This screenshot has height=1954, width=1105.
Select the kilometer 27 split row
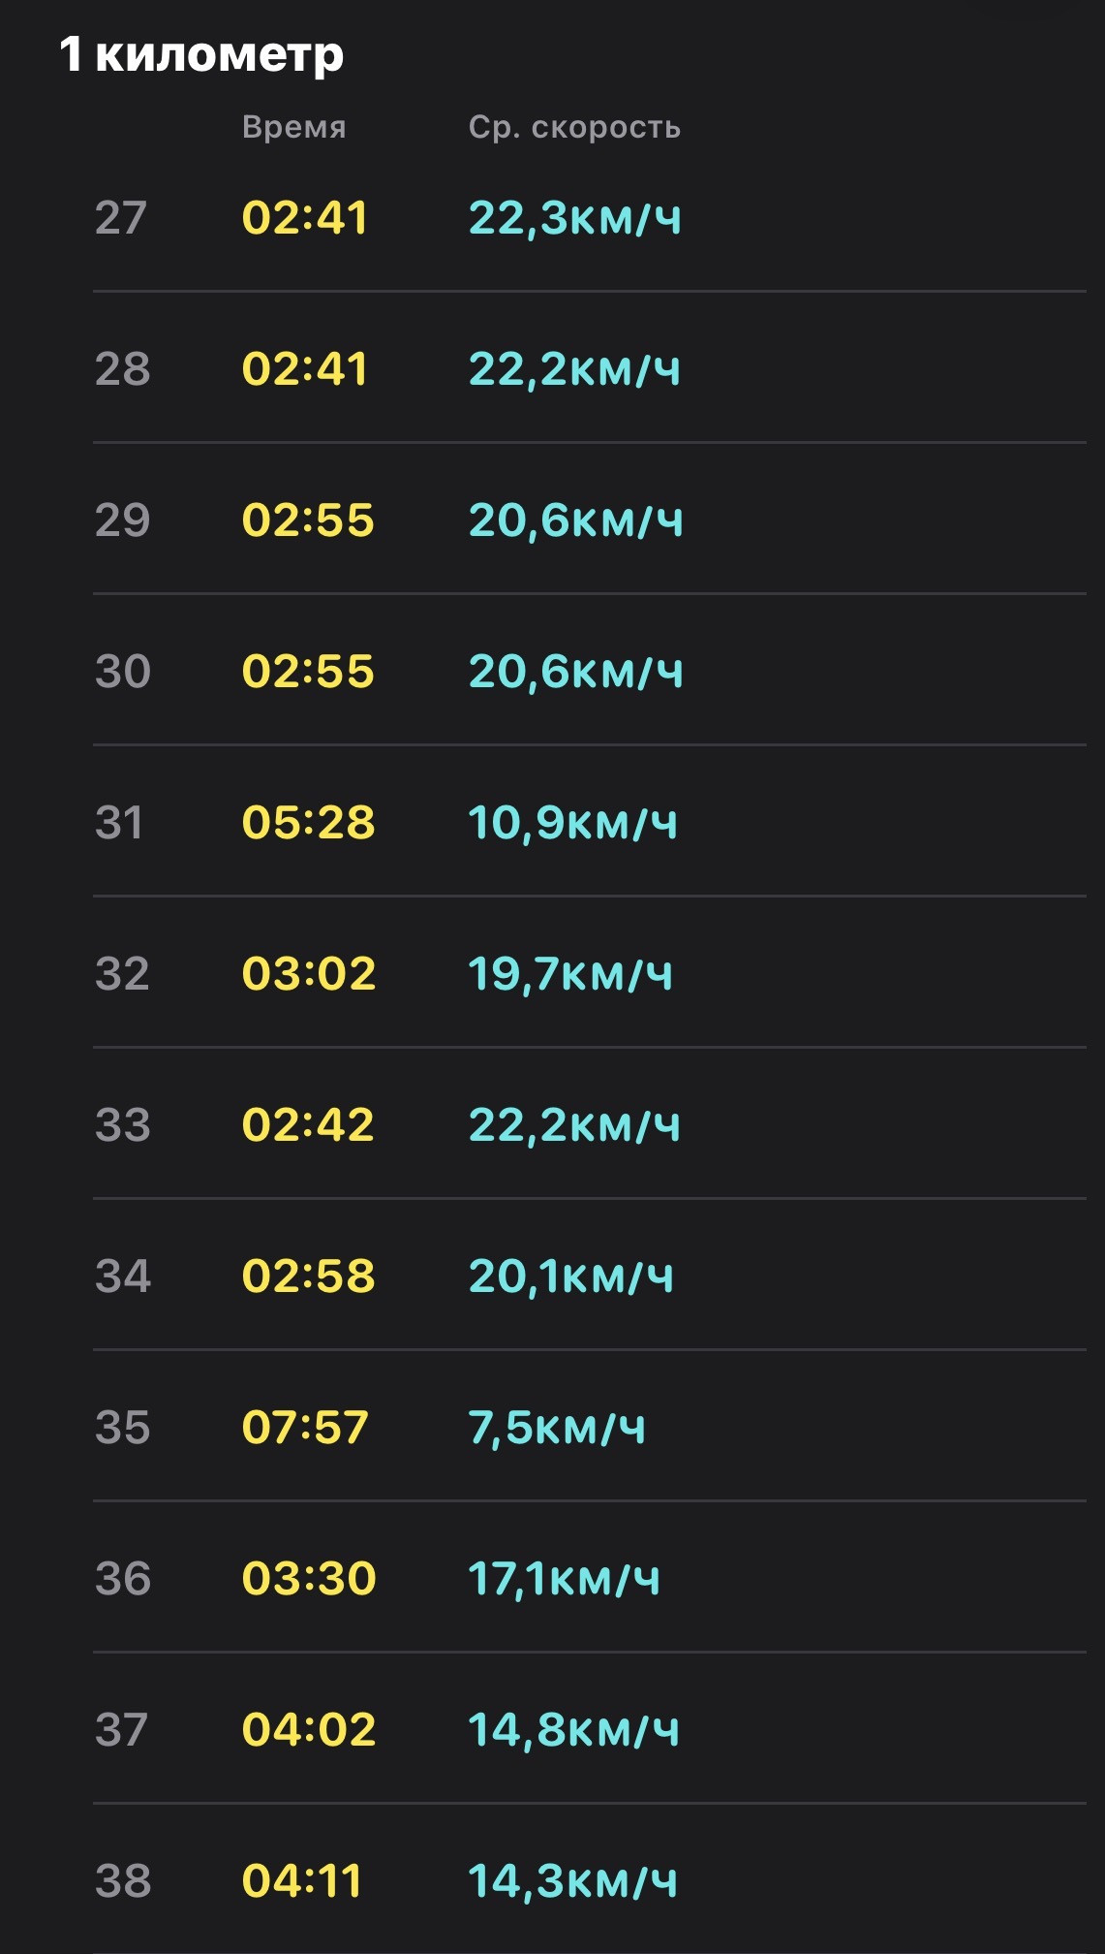click(589, 217)
